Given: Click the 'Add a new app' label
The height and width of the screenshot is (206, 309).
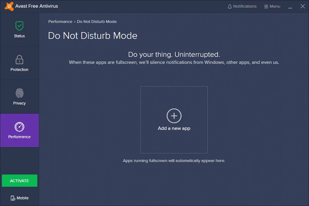Looking at the screenshot, I should [x=174, y=128].
